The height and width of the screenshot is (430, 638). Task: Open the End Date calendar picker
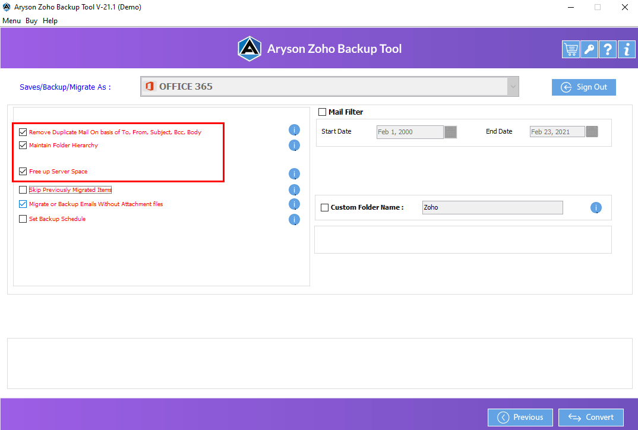(x=592, y=131)
